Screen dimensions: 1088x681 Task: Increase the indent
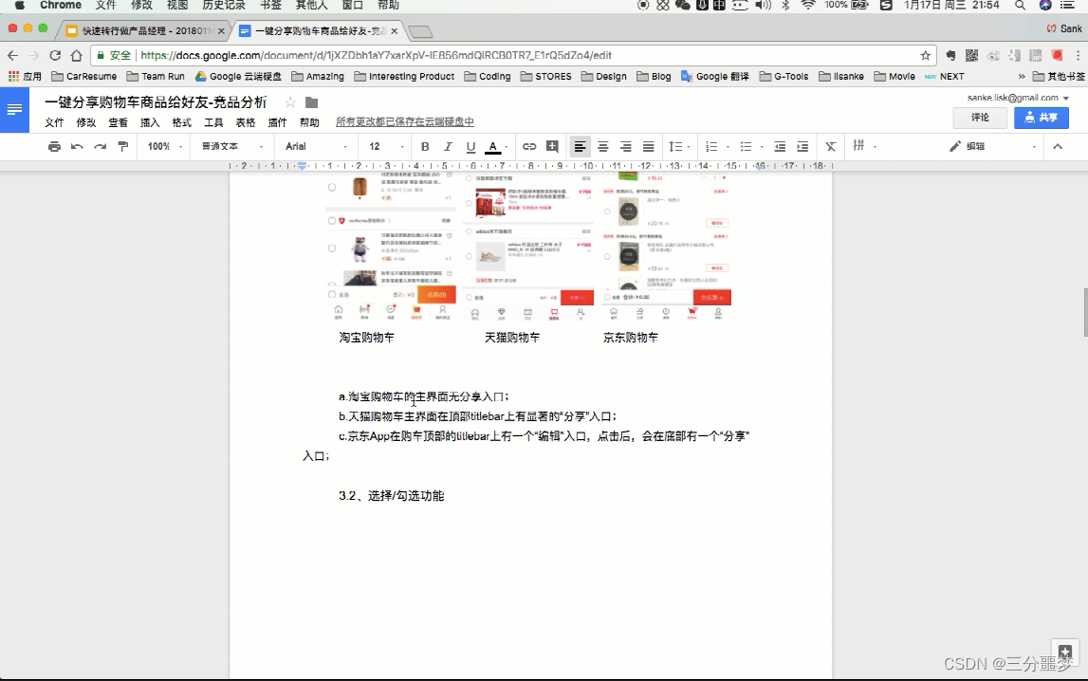[802, 146]
